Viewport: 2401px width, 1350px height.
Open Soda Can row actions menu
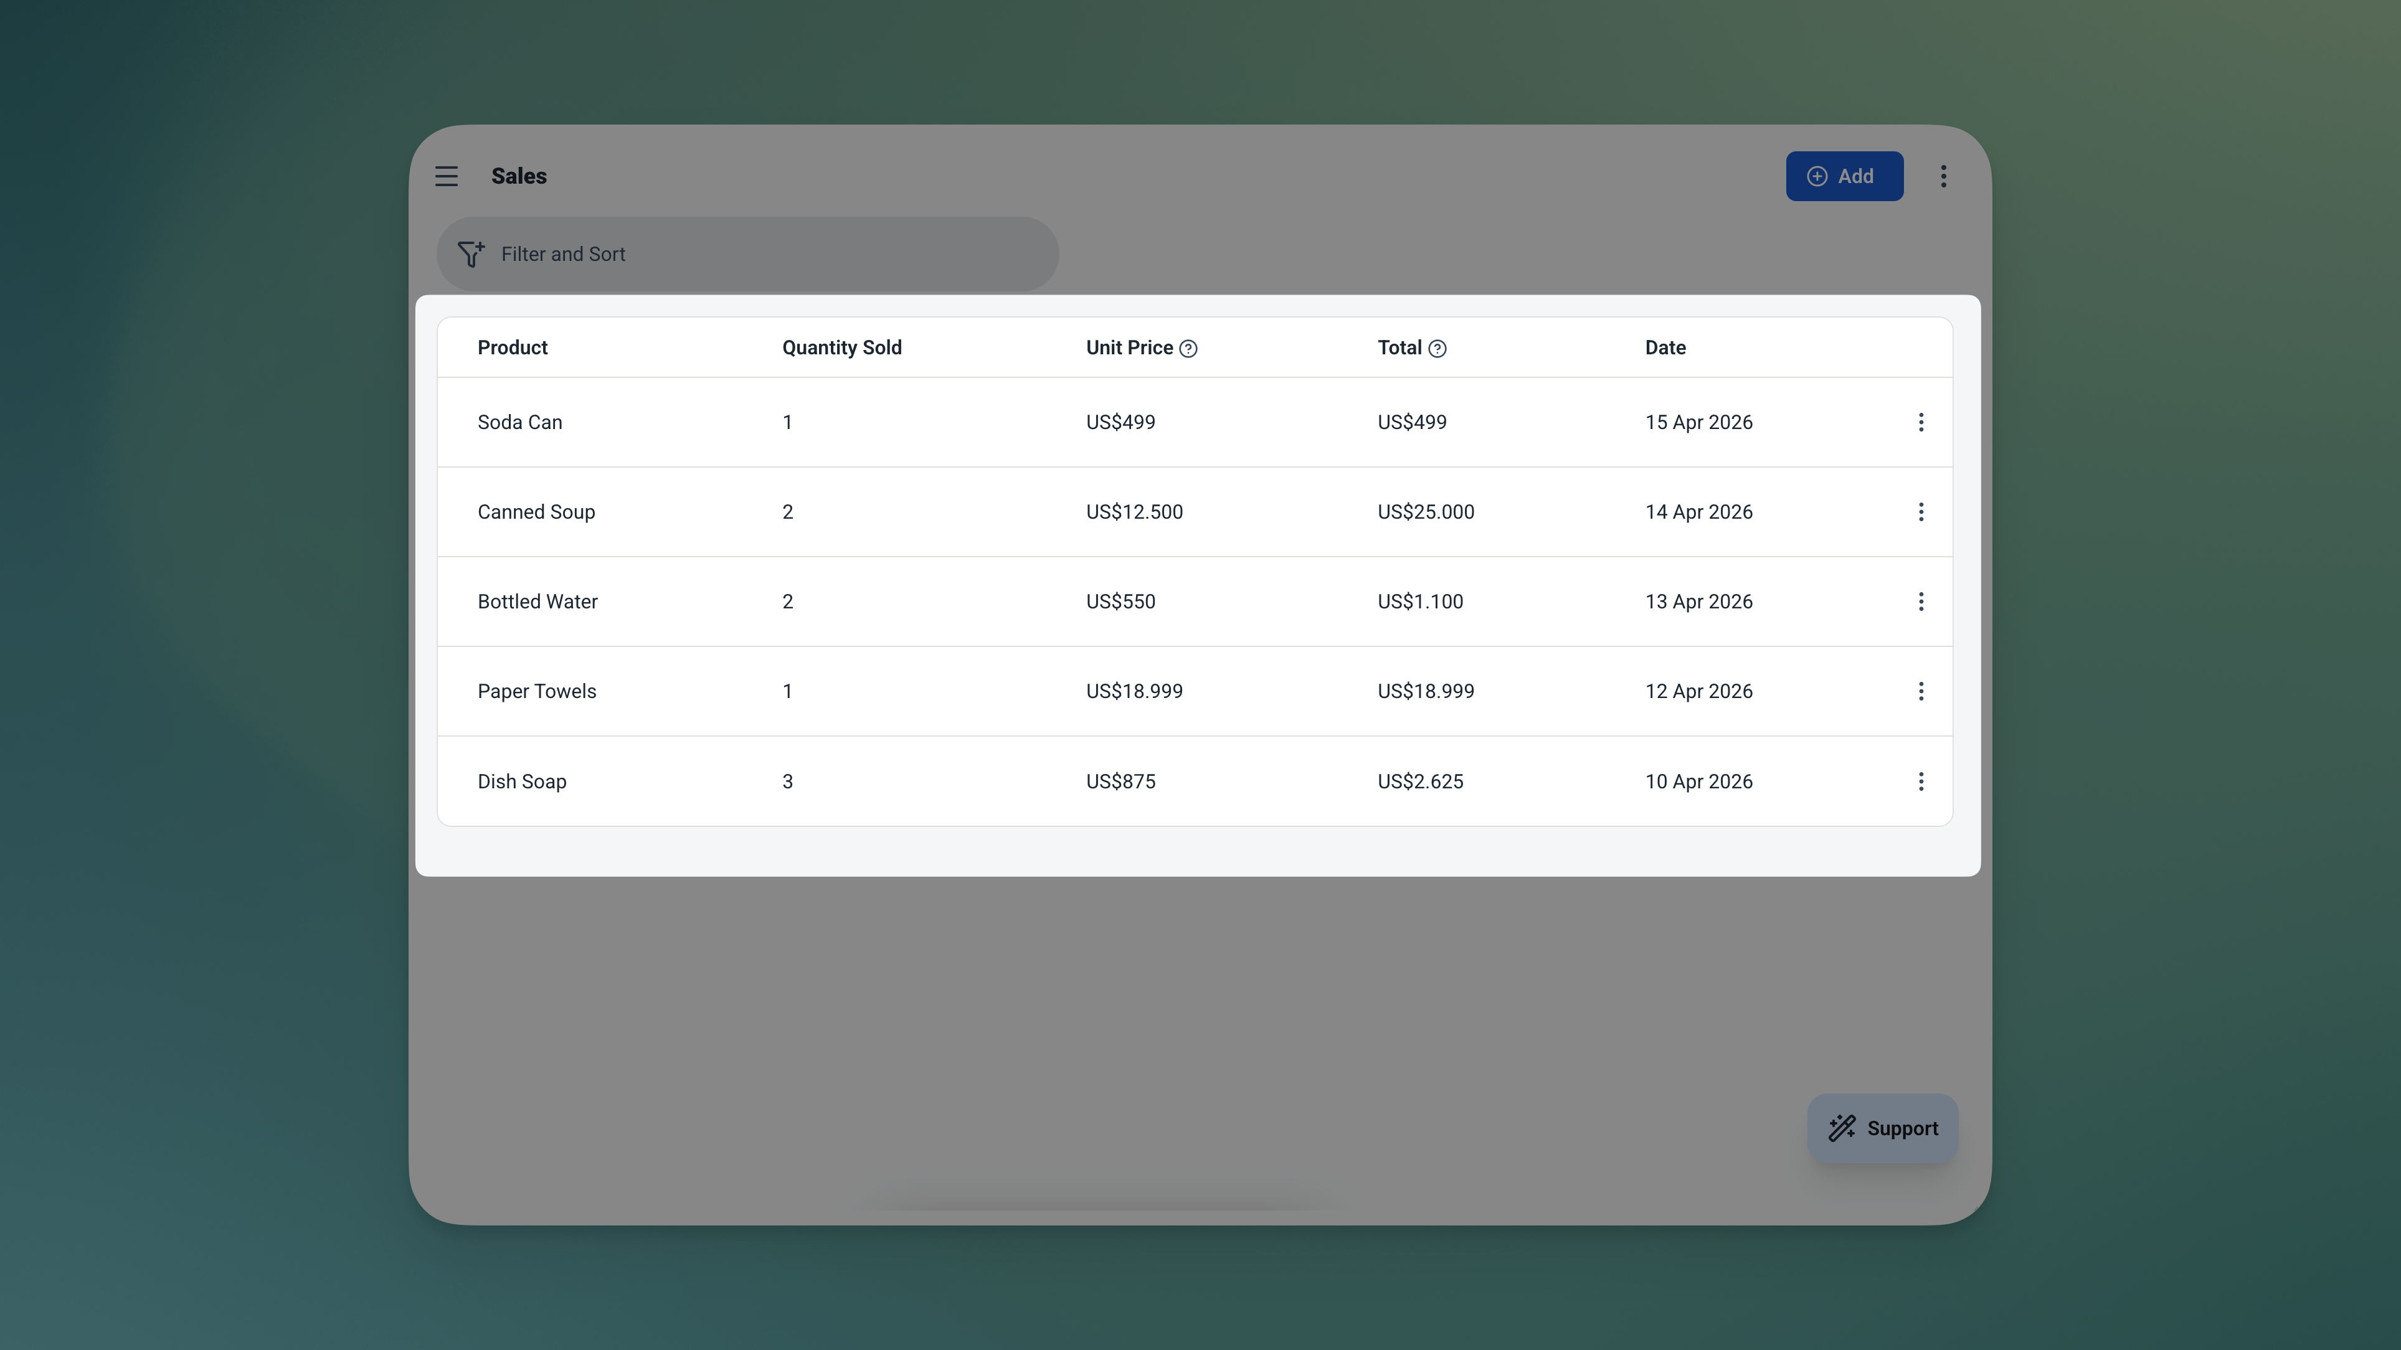1921,422
